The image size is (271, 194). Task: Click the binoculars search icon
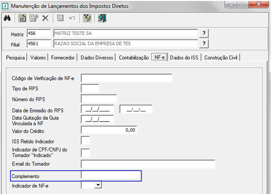click(7, 18)
